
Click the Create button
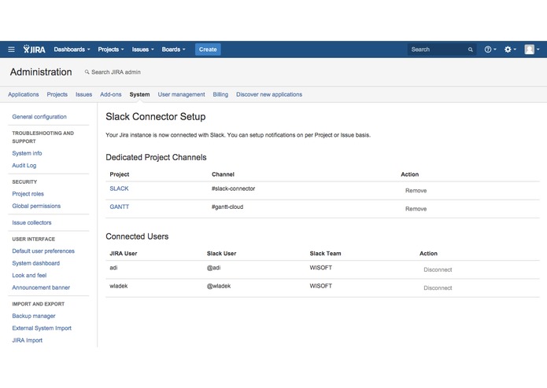coord(208,49)
